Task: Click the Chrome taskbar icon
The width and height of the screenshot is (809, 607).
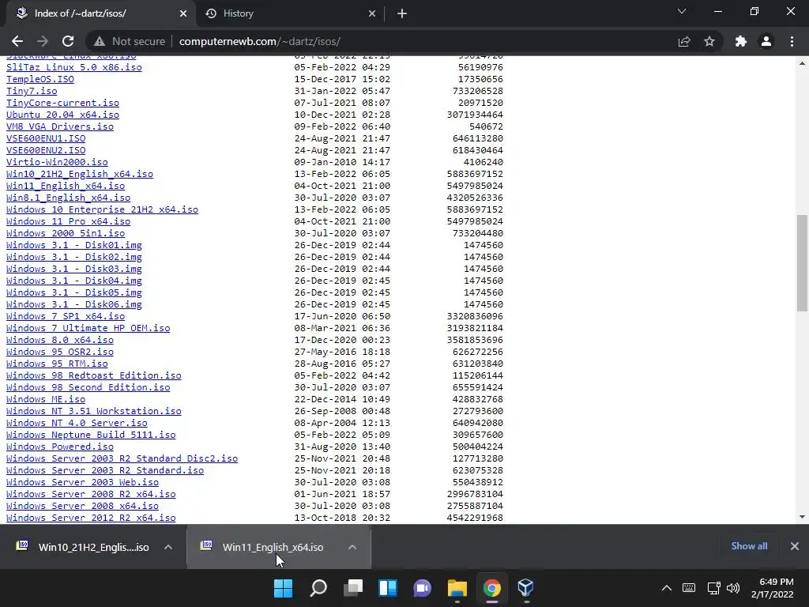Action: tap(491, 588)
